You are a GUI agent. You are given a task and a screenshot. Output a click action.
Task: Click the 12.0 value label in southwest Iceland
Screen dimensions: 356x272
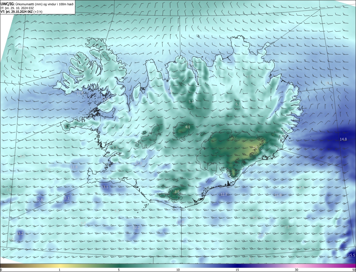(x=139, y=163)
